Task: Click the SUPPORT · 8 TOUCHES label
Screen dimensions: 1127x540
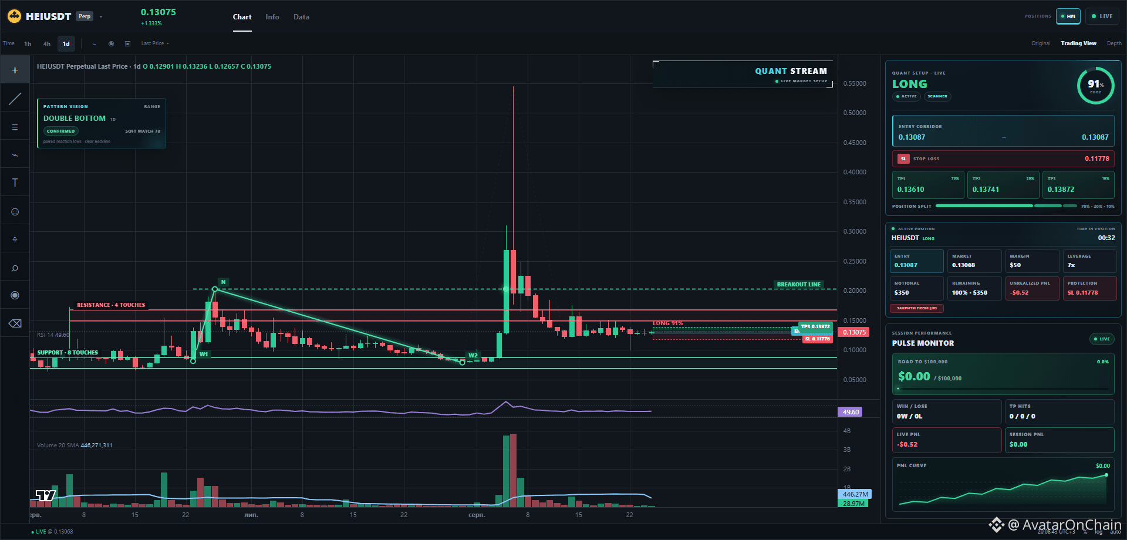Action: point(68,353)
